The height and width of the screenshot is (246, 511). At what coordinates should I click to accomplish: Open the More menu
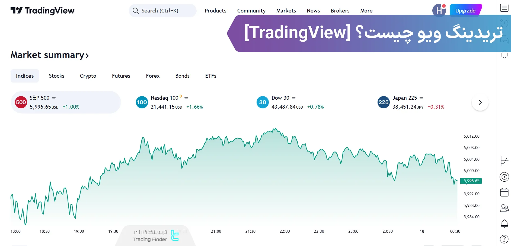(x=366, y=11)
